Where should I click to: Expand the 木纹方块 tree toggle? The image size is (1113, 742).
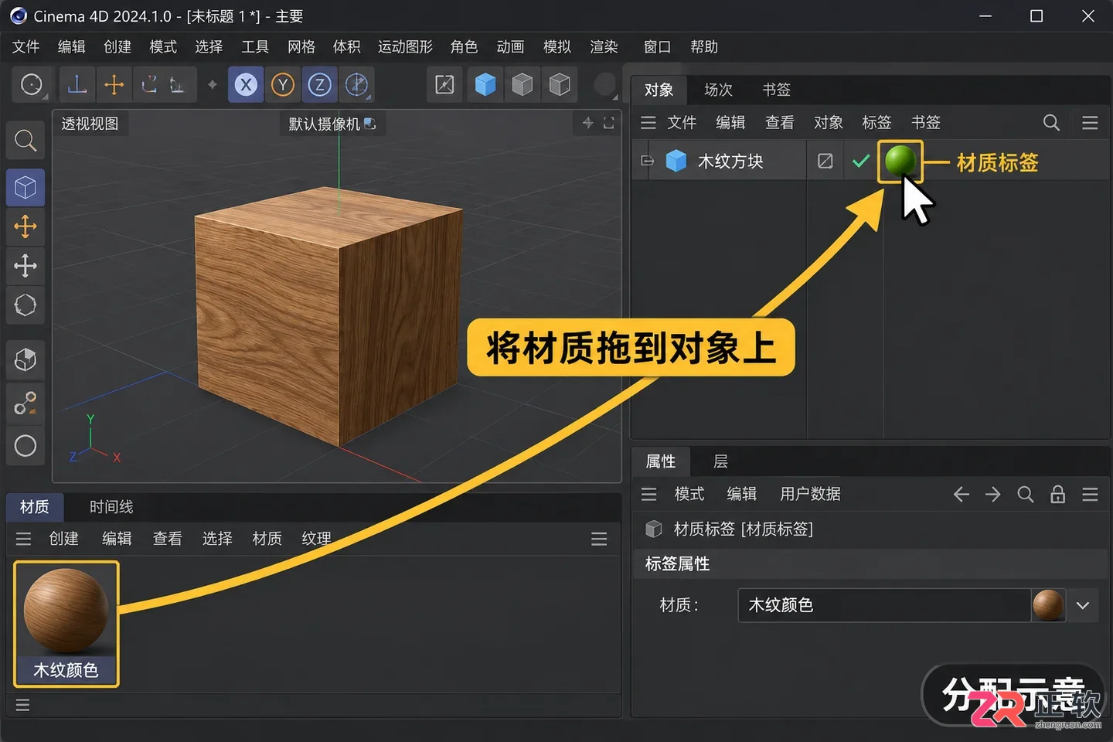[648, 161]
